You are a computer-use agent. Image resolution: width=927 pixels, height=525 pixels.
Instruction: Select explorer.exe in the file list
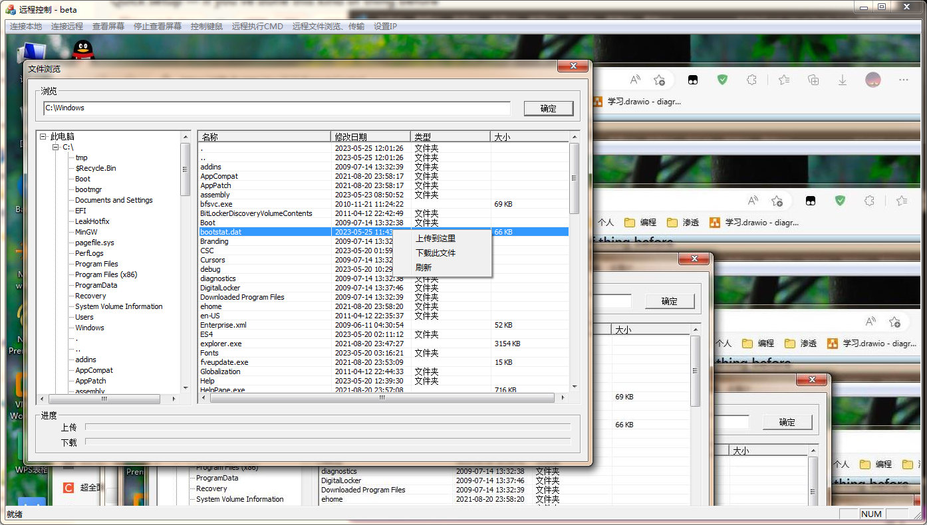coord(221,344)
